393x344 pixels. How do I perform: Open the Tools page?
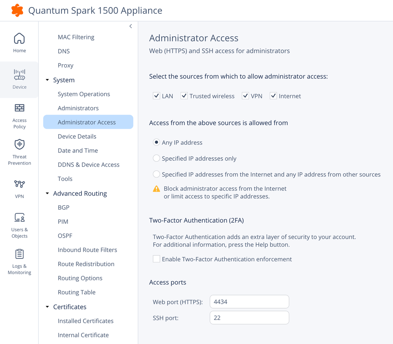[x=65, y=179]
